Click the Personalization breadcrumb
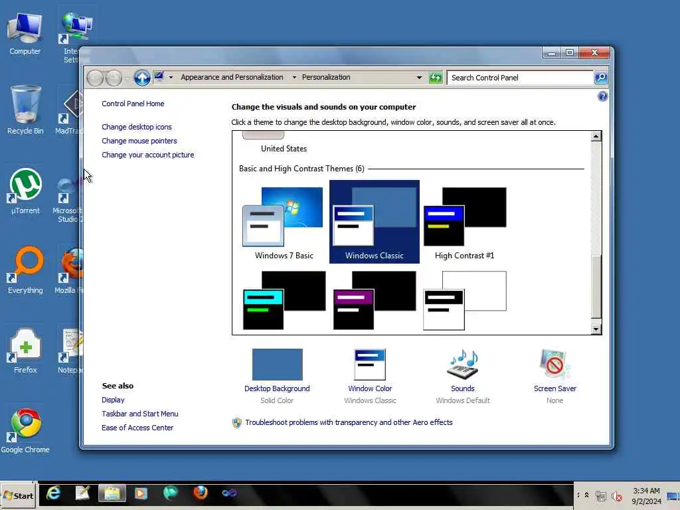Viewport: 680px width, 510px height. pos(326,77)
